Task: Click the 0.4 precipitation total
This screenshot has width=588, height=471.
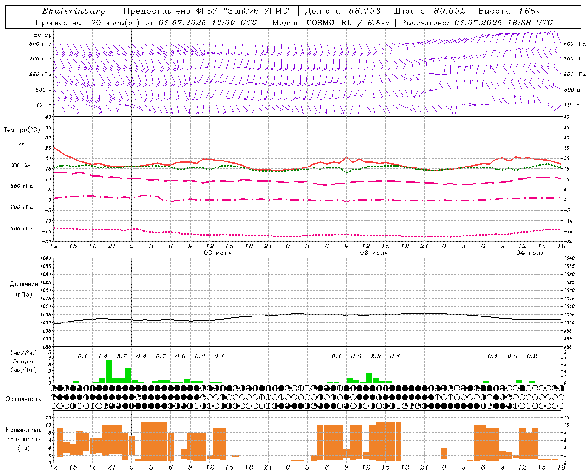Action: point(141,356)
